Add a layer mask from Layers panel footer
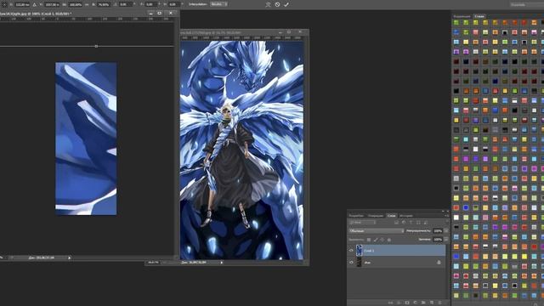Image resolution: width=544 pixels, height=306 pixels. (x=407, y=303)
